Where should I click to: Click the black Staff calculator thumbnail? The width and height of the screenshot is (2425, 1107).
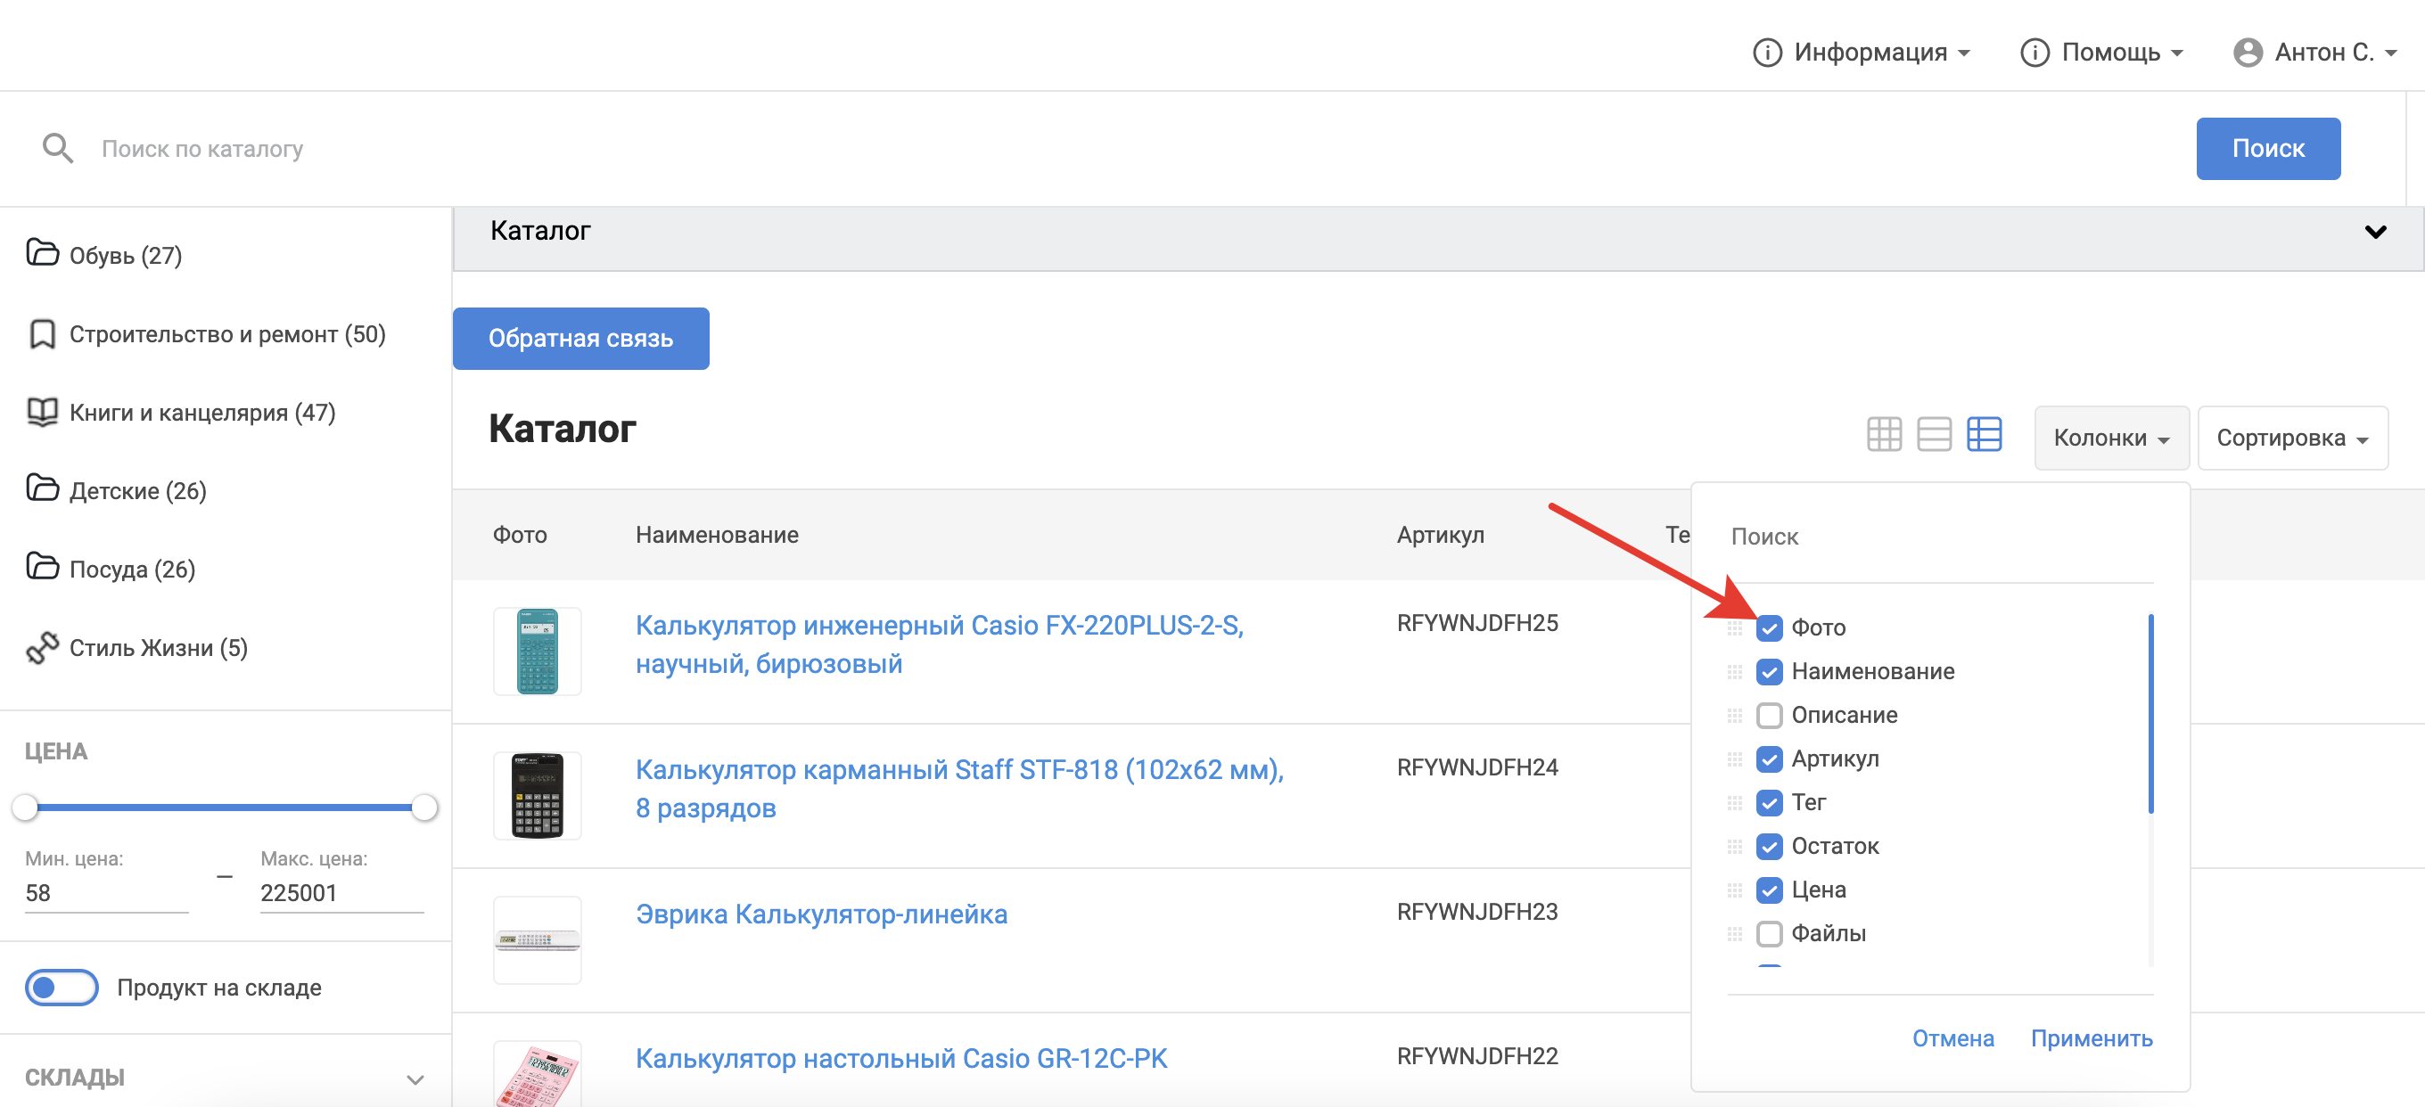tap(538, 795)
